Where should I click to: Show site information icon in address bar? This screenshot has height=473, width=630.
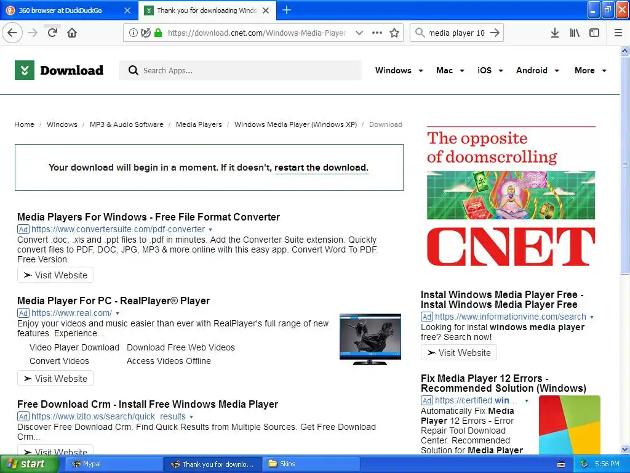(x=134, y=33)
